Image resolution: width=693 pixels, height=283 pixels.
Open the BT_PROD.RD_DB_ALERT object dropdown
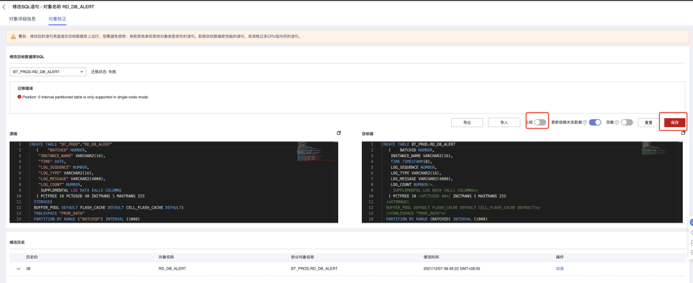click(47, 72)
